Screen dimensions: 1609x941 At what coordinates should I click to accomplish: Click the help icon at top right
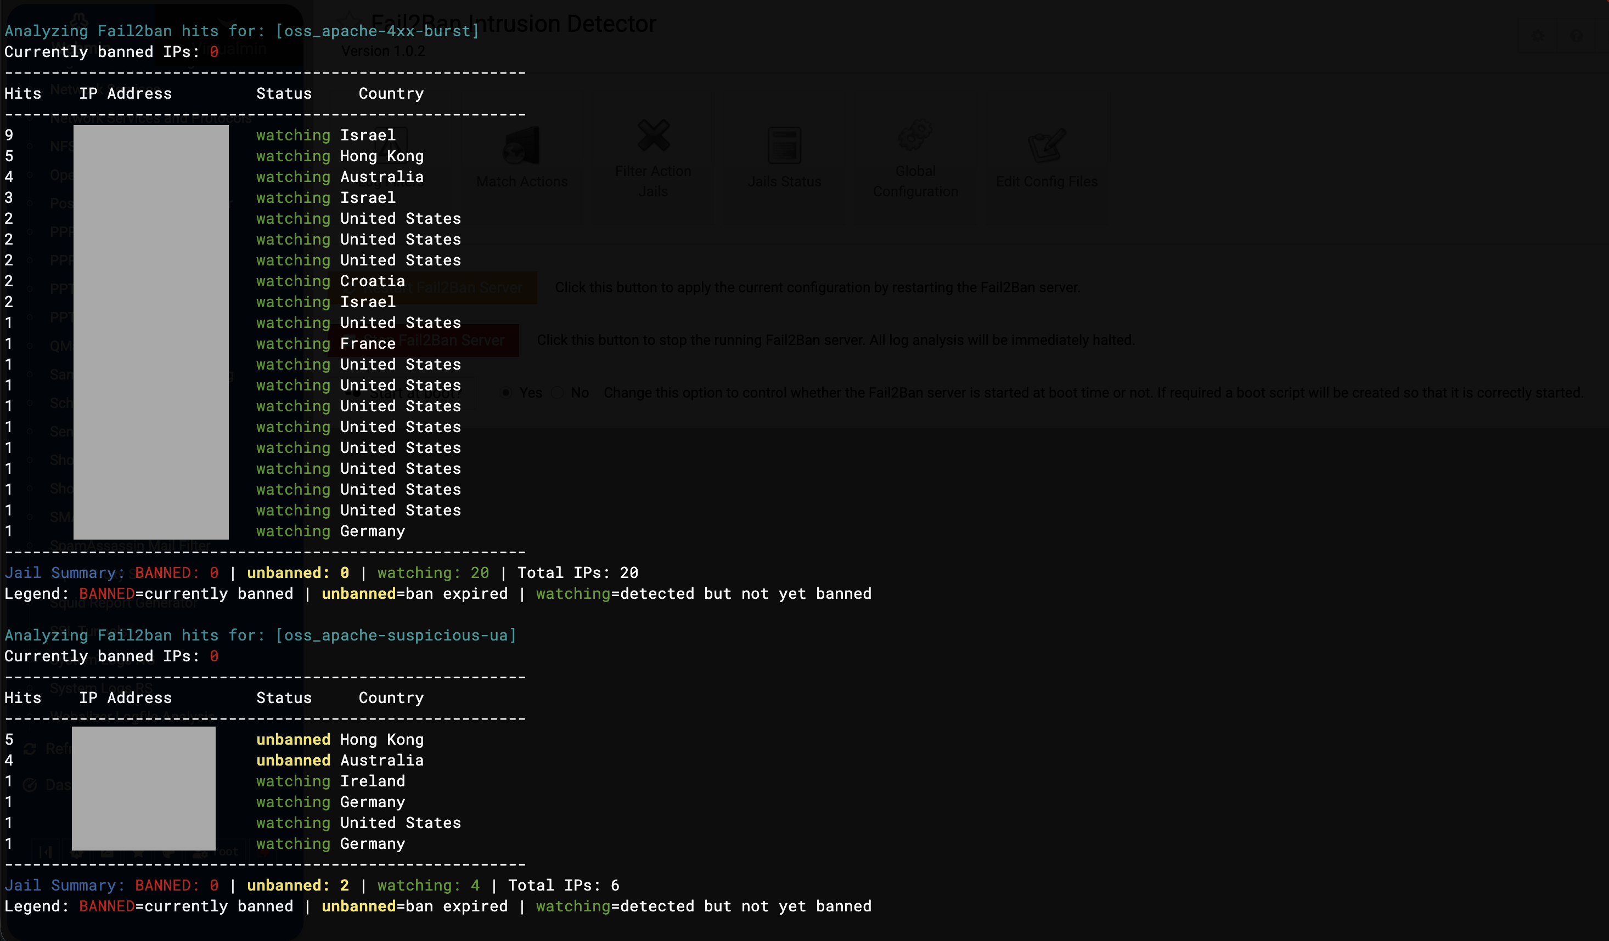coord(1576,36)
